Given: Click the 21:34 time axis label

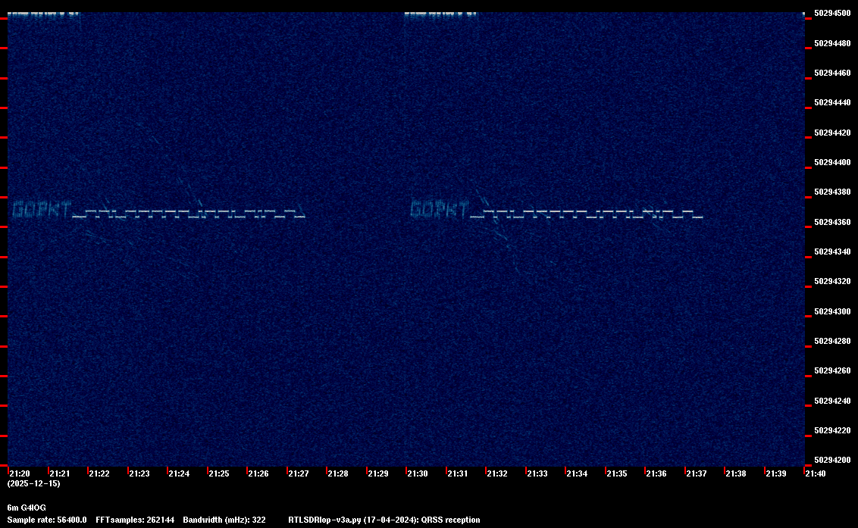Looking at the screenshot, I should 577,473.
